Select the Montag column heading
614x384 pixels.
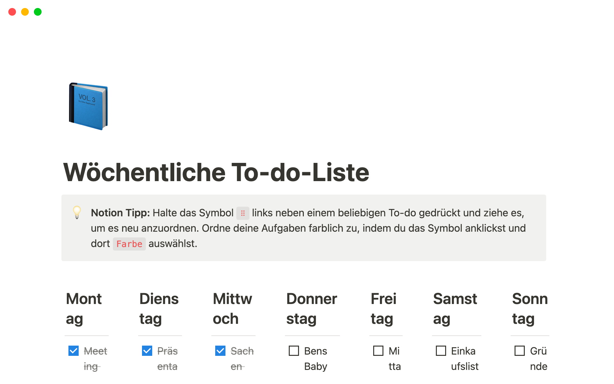[x=84, y=308]
